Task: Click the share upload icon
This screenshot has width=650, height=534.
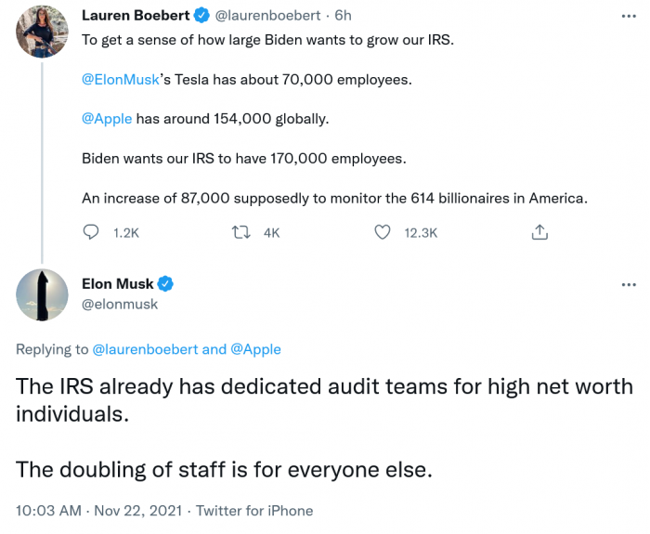Action: 539,233
